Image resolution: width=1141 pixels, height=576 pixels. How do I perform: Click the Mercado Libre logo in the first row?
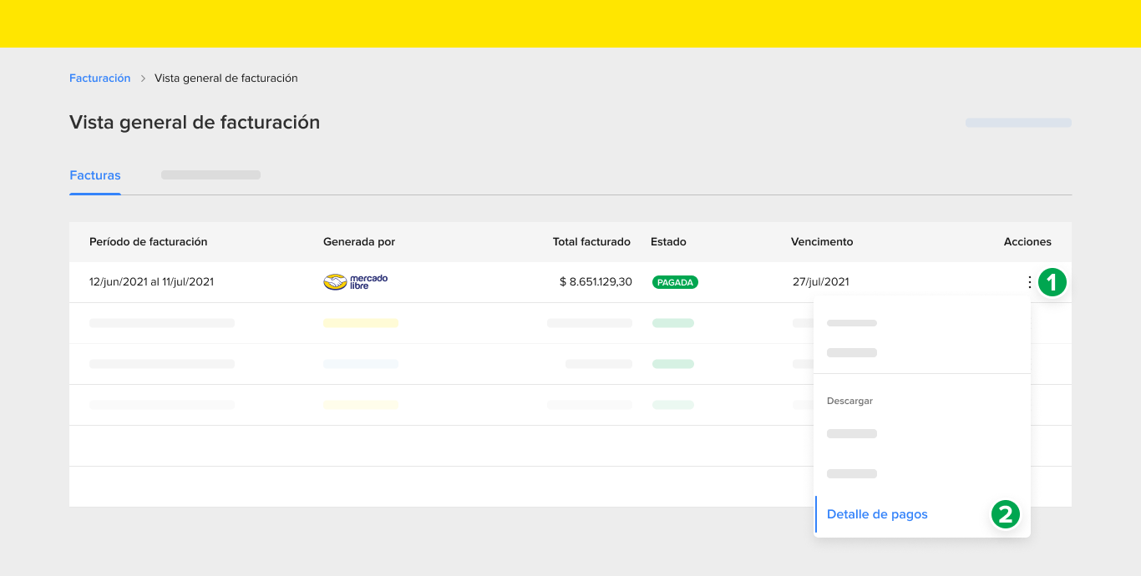click(356, 282)
